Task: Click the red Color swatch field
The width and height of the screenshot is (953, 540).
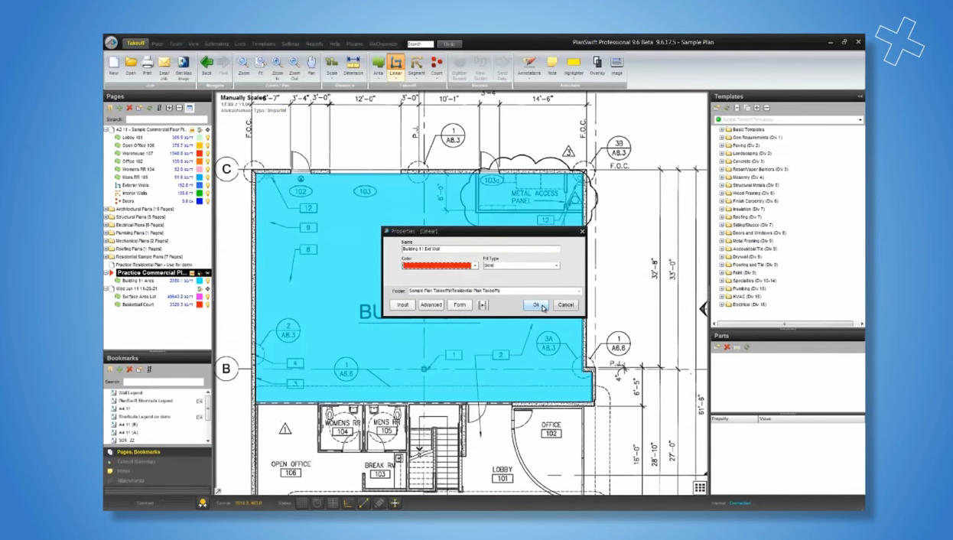Action: pyautogui.click(x=437, y=265)
